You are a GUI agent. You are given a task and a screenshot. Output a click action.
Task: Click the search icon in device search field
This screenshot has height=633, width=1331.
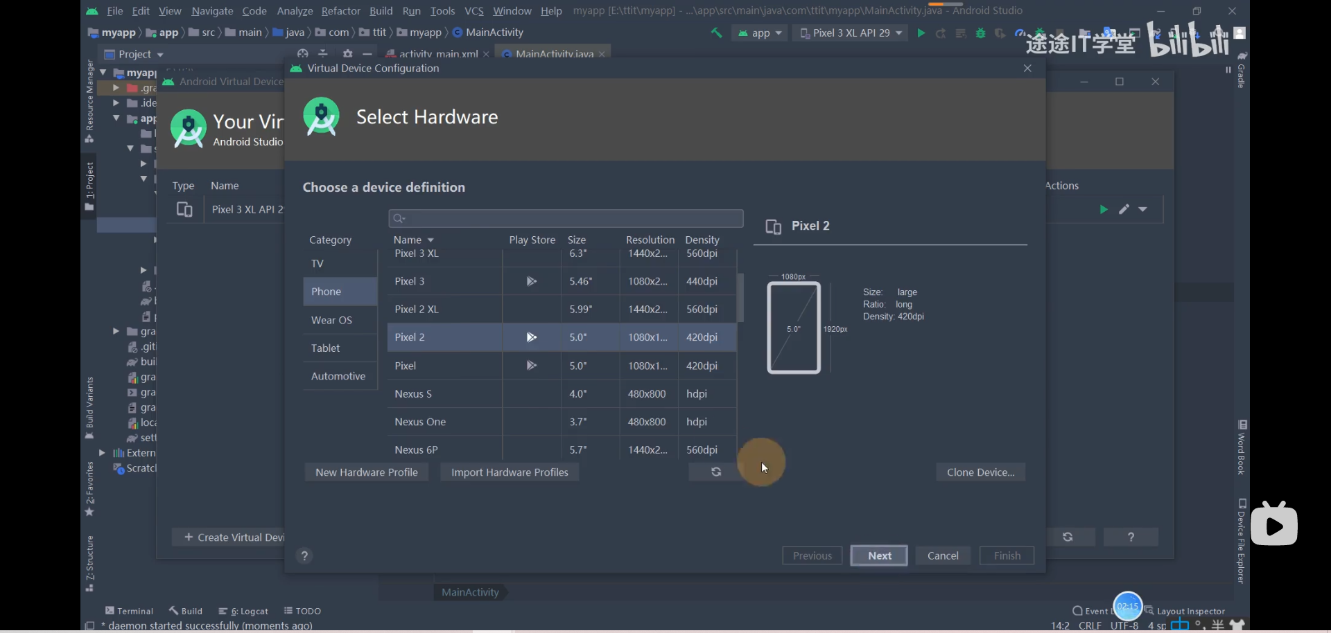click(x=399, y=219)
